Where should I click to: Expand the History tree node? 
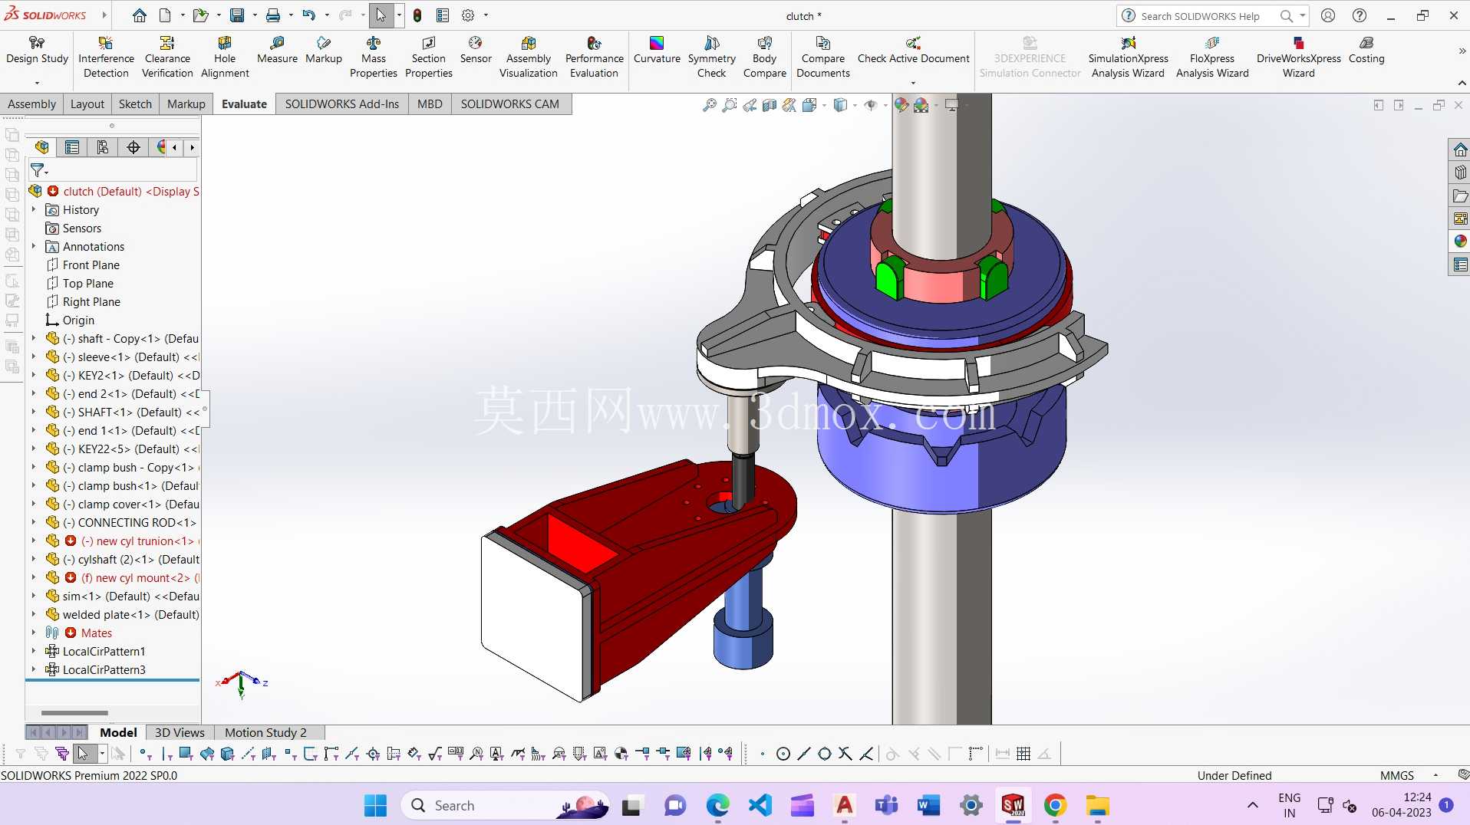click(34, 209)
